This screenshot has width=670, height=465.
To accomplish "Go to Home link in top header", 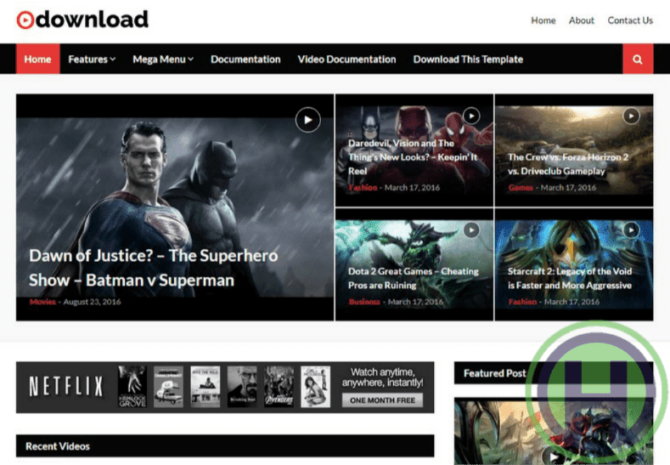I will [x=543, y=20].
